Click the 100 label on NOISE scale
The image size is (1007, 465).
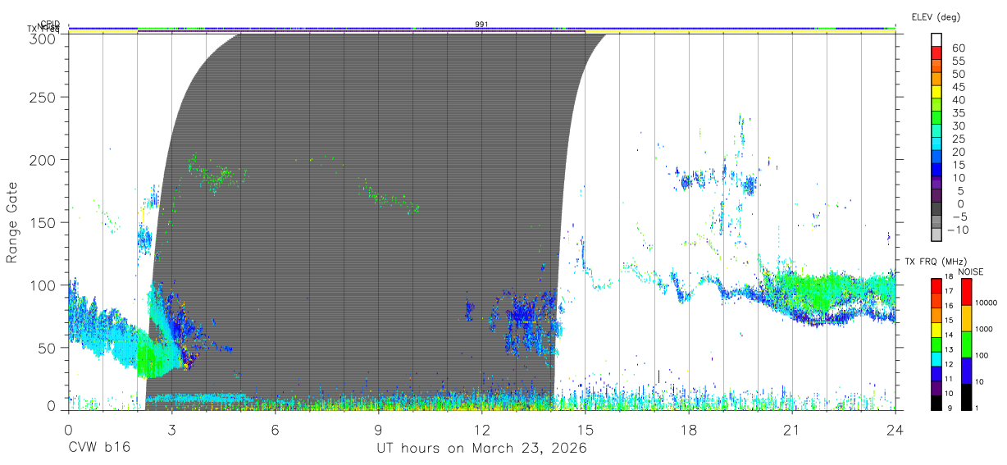[x=982, y=355]
